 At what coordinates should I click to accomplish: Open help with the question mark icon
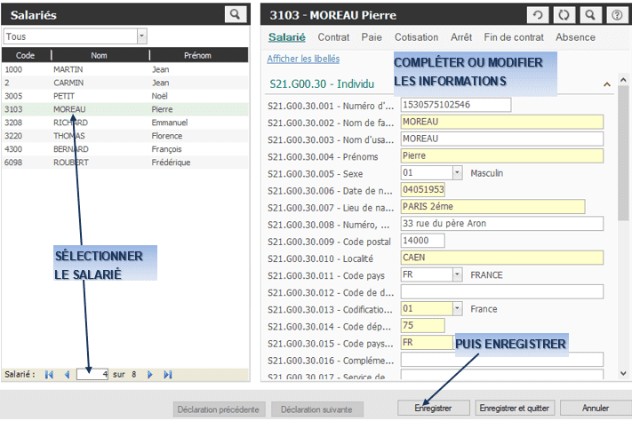pos(613,15)
